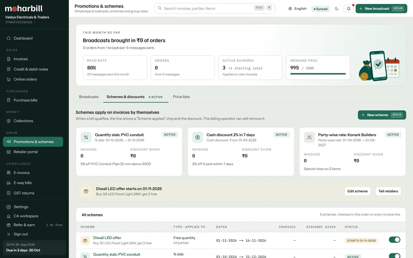Click the Retailer portal store icon
The width and height of the screenshot is (413, 258).
point(9,152)
